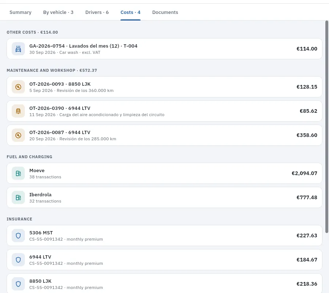Screen dimensions: 329x293
Task: Open the Documents tab
Action: pos(165,12)
